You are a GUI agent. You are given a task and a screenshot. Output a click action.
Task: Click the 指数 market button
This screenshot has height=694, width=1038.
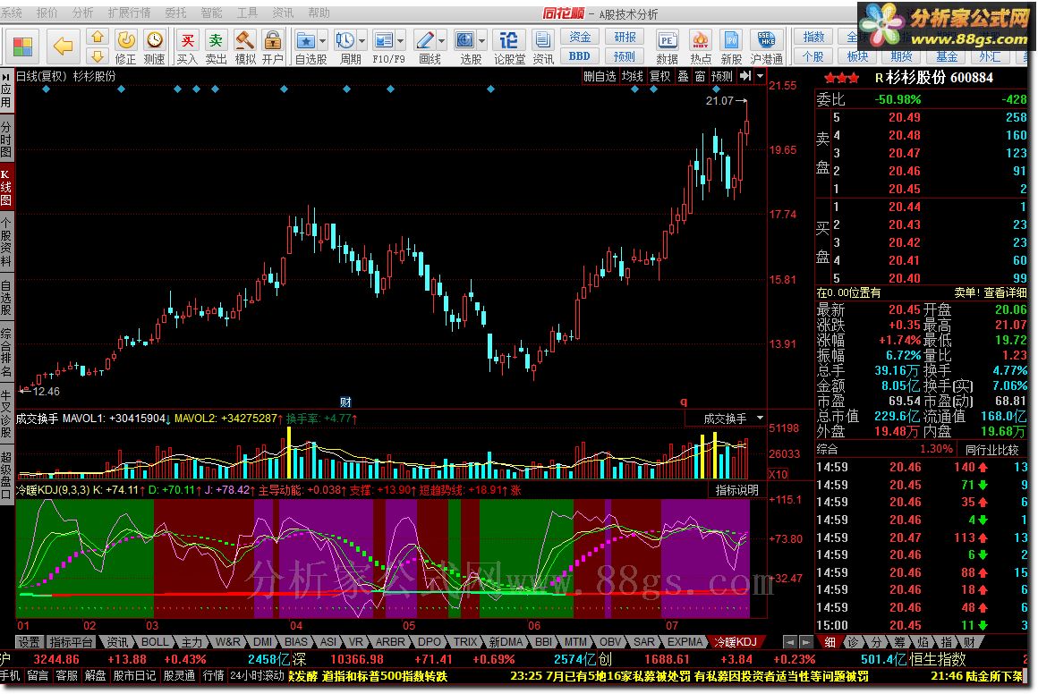pyautogui.click(x=813, y=37)
